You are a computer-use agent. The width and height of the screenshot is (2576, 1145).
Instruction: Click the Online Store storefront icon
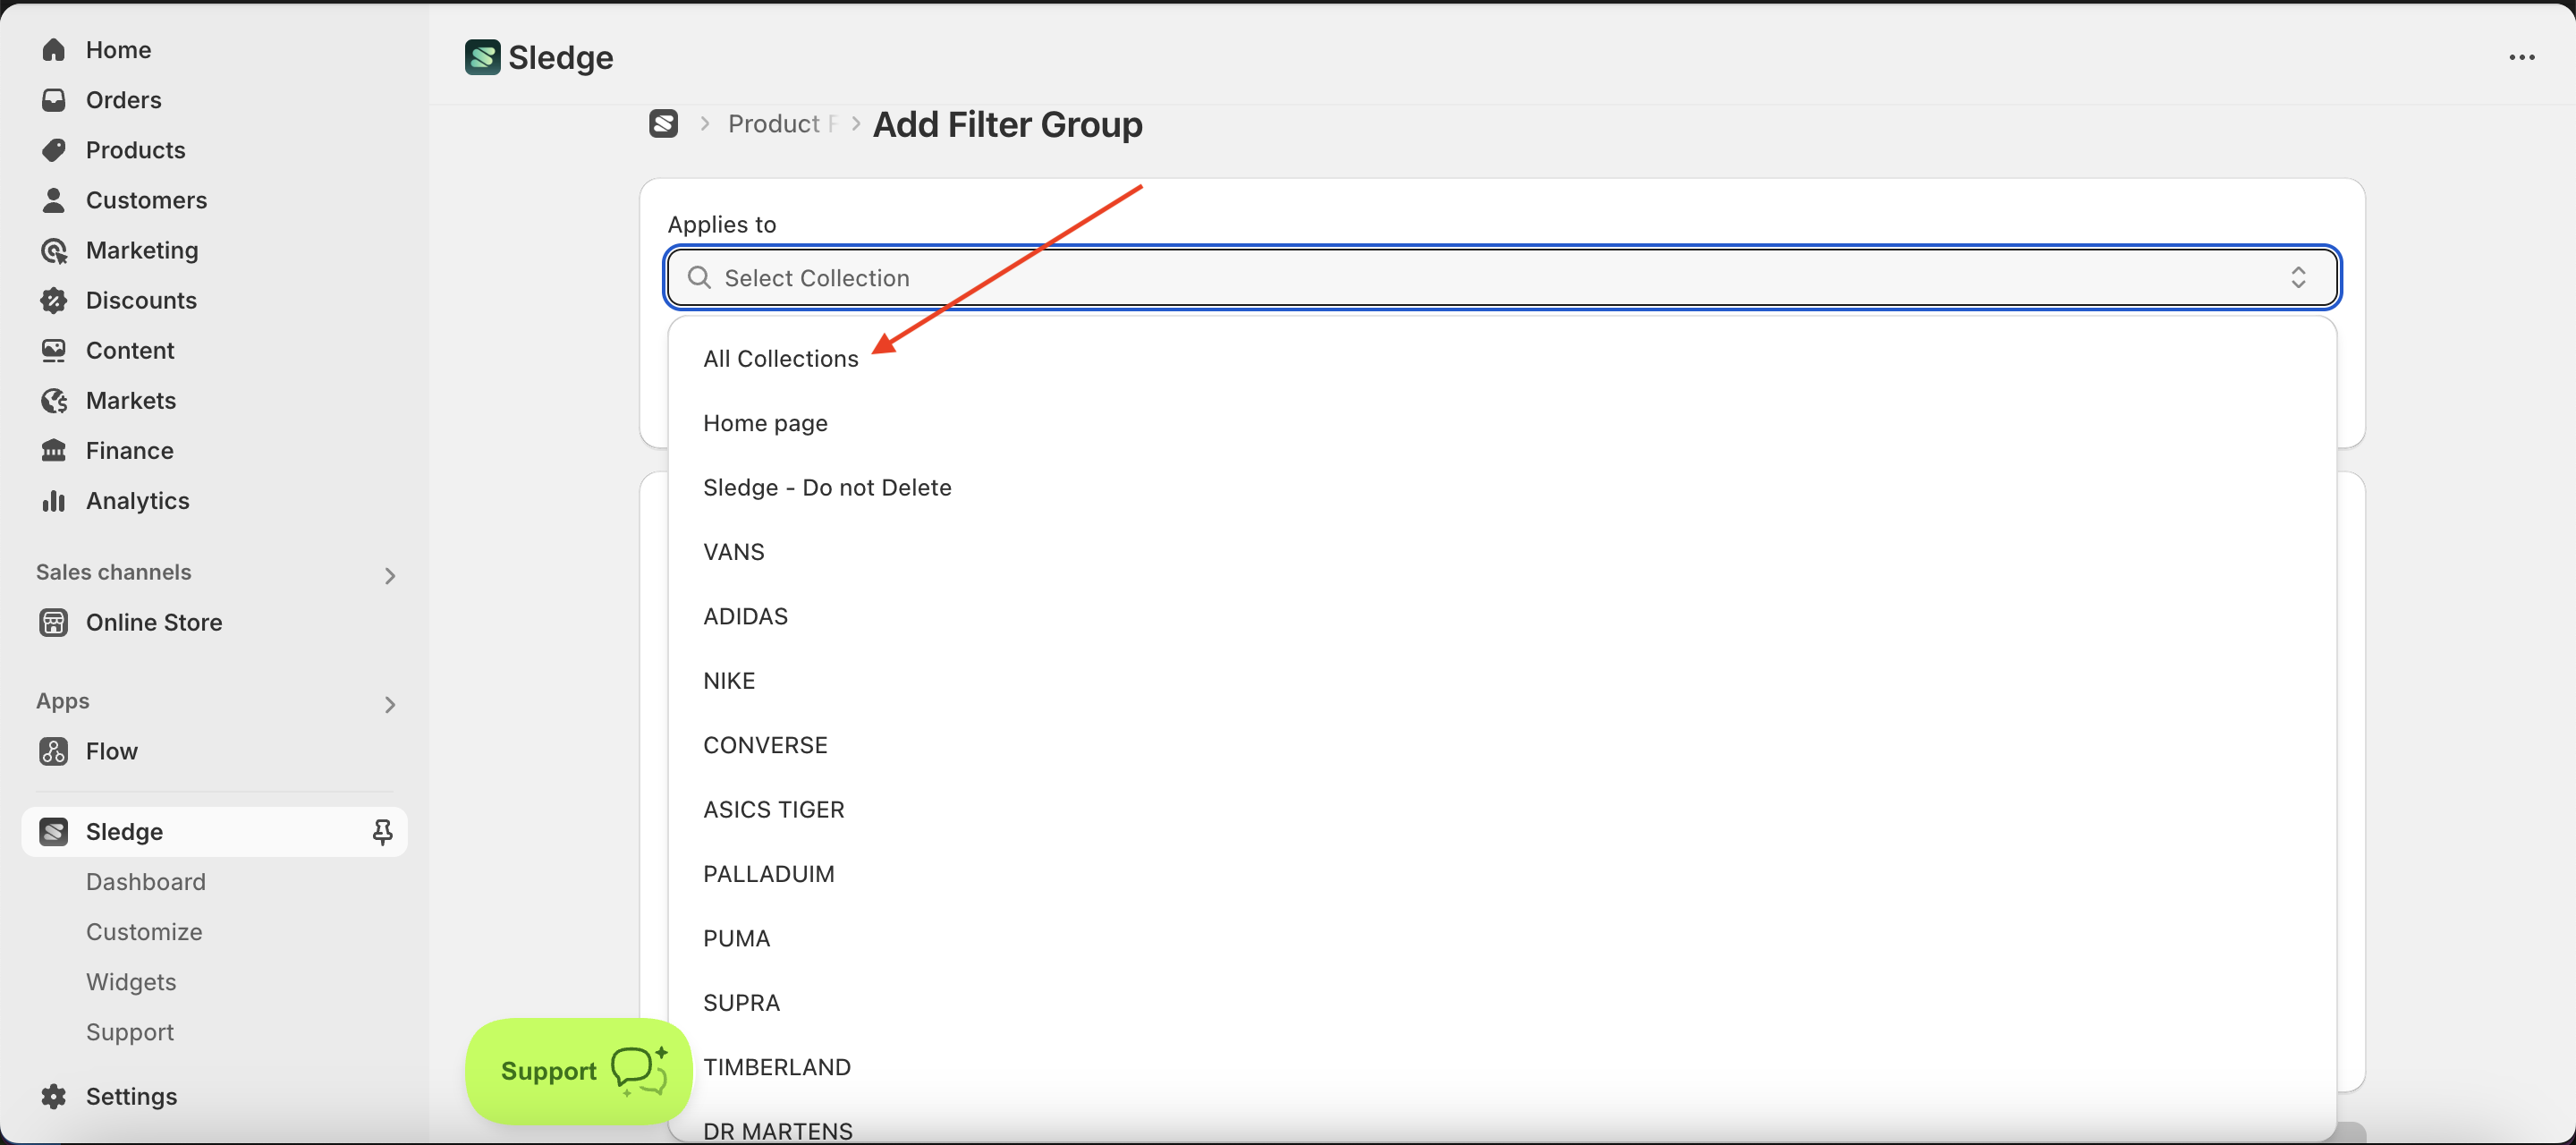click(x=54, y=622)
